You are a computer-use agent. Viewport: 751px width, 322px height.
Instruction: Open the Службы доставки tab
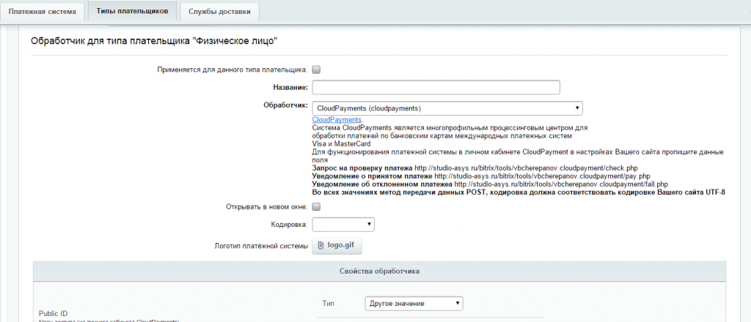click(219, 12)
